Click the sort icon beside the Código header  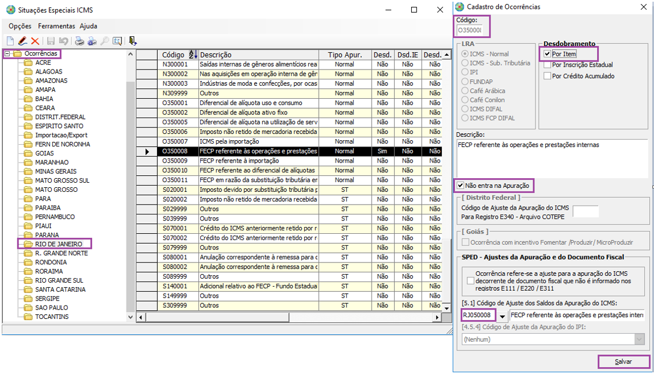[x=193, y=55]
